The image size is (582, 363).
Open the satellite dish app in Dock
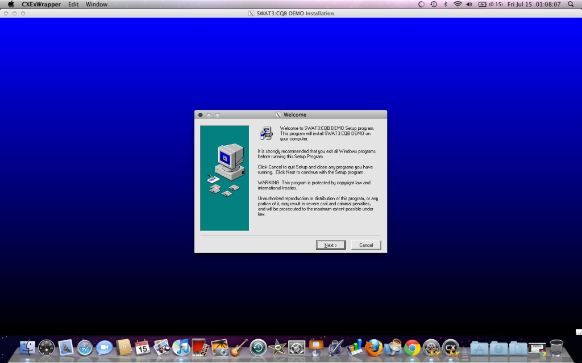(393, 348)
